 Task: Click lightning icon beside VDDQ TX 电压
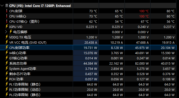pos(7,37)
